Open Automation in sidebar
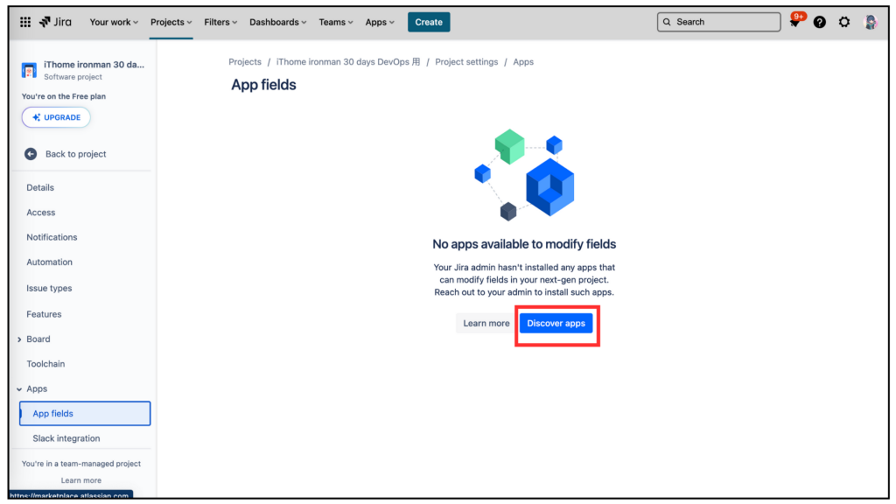This screenshot has width=896, height=504. [x=49, y=262]
